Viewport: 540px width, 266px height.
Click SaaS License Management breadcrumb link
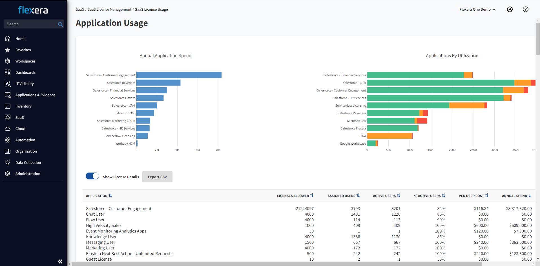[x=109, y=9]
